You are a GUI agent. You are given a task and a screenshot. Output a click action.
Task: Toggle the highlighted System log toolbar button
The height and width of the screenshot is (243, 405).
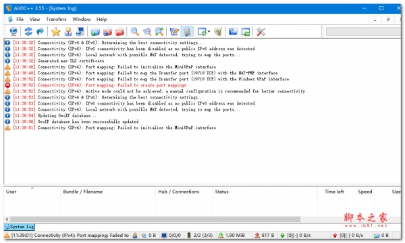click(187, 32)
